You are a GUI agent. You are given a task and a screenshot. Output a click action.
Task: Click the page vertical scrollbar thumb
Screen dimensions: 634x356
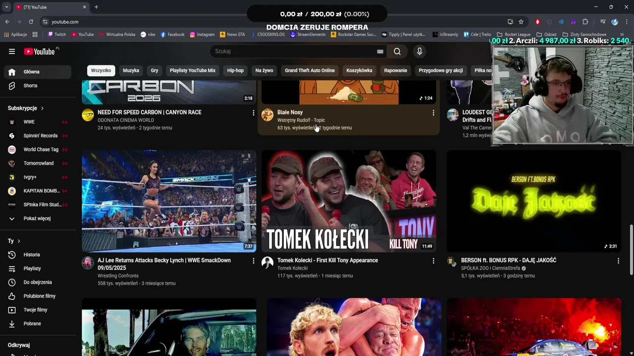click(x=631, y=250)
